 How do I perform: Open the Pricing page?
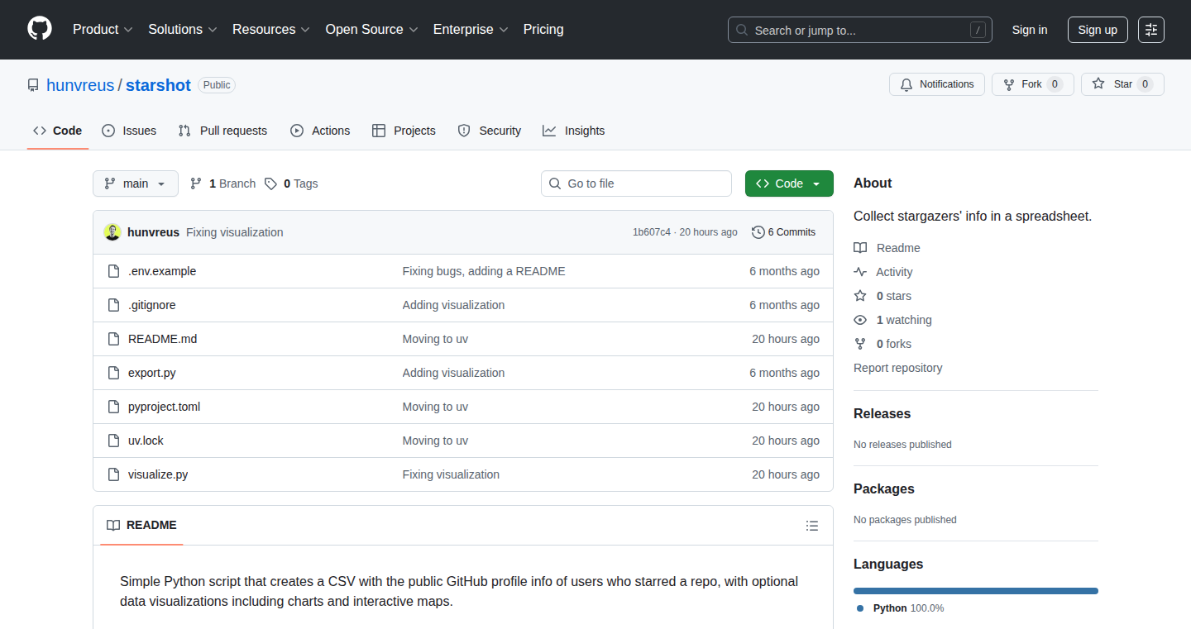coord(543,30)
